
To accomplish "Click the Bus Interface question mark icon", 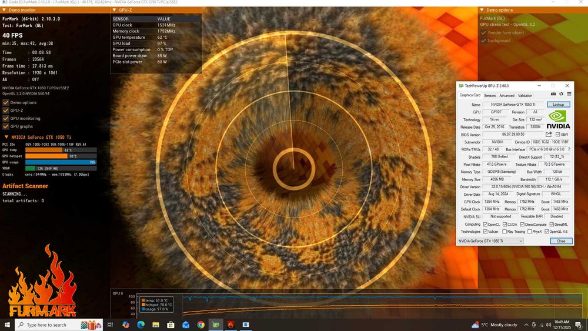I will (x=569, y=149).
